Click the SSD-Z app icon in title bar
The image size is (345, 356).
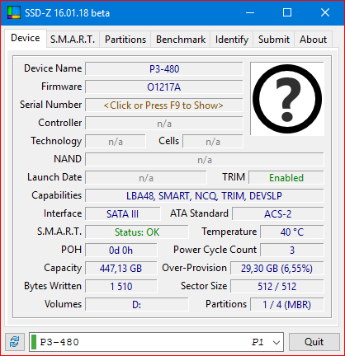click(x=14, y=12)
